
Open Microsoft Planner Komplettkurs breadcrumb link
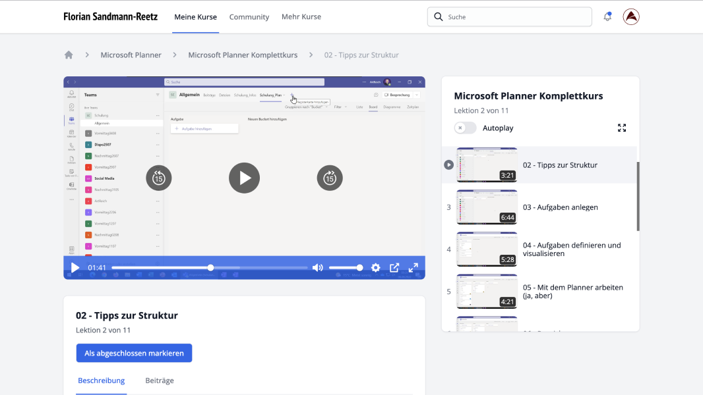pos(243,55)
